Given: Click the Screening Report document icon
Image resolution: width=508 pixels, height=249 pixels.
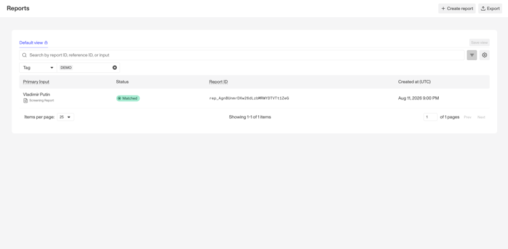Looking at the screenshot, I should 25,101.
